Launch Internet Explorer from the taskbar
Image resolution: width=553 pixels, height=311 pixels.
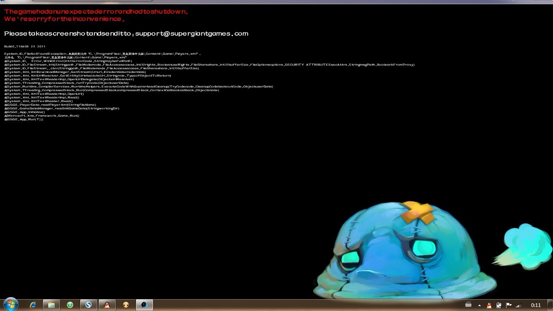click(x=33, y=305)
